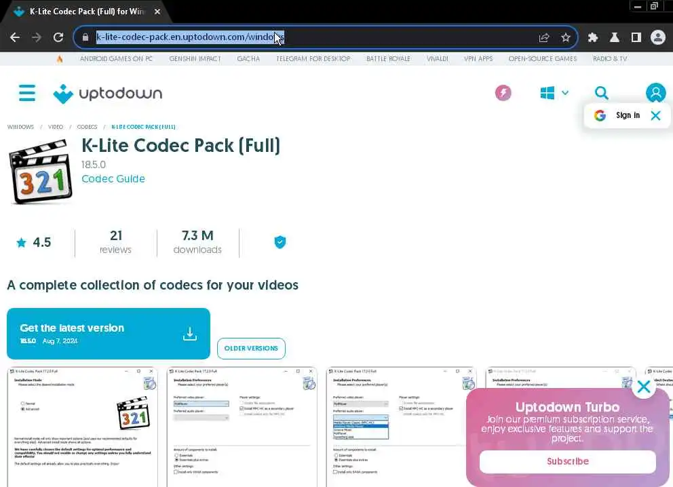673x487 pixels.
Task: Share this page via address bar icon
Action: (x=544, y=37)
